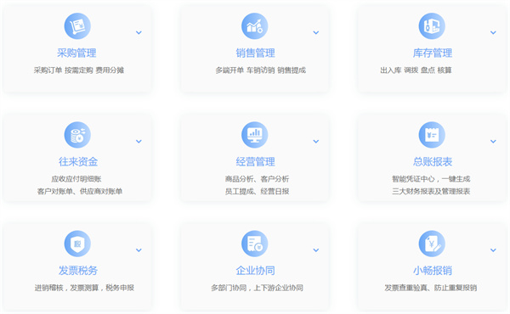Click the 企业协同 document icon
This screenshot has height=314, width=510.
coord(255,244)
